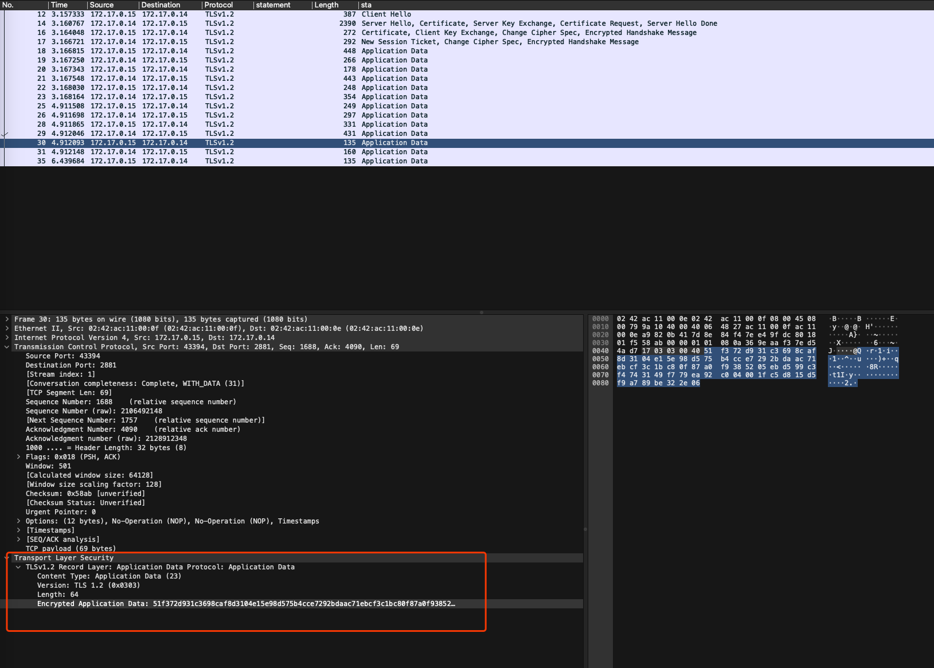Screen dimensions: 934x668
Task: Expand the Internet Protocol Version 4 node
Action: click(7, 338)
